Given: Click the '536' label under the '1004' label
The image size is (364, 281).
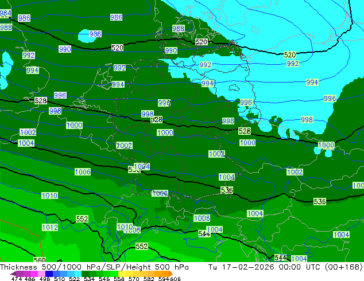Looking at the screenshot, I should pyautogui.click(x=227, y=190).
